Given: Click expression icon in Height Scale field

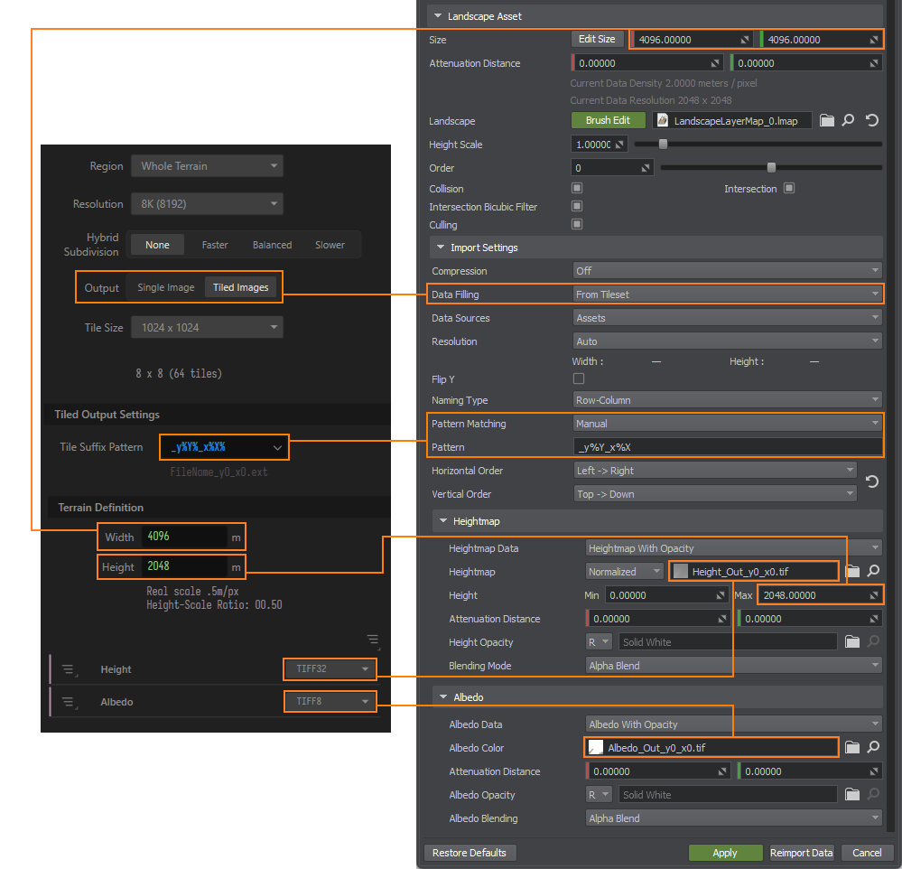Looking at the screenshot, I should coord(619,145).
